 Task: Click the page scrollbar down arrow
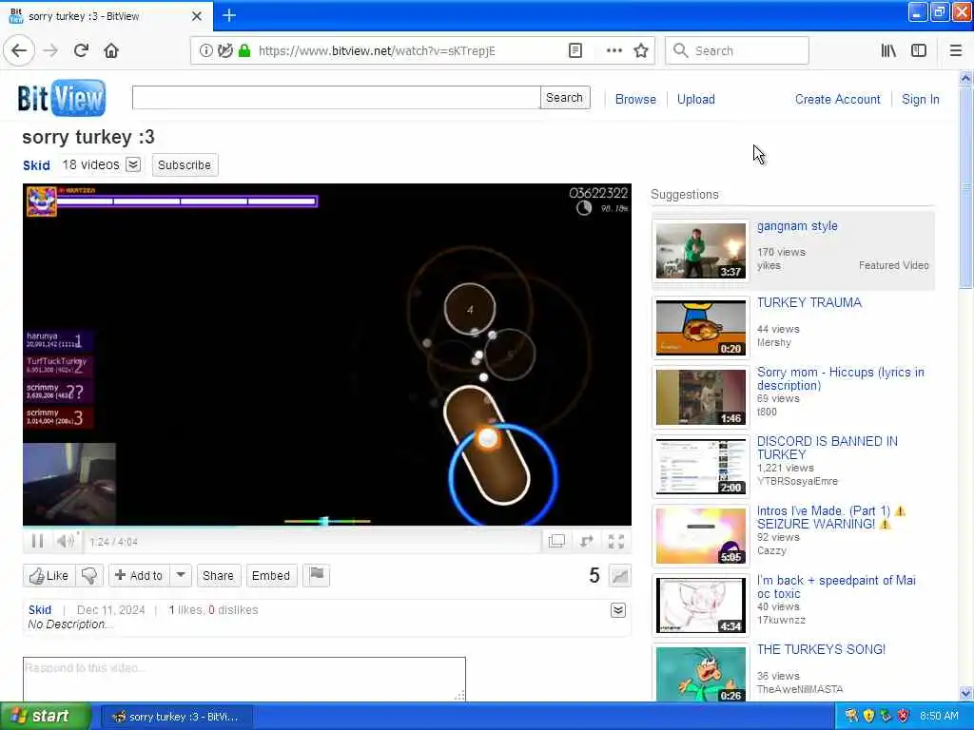(x=965, y=693)
